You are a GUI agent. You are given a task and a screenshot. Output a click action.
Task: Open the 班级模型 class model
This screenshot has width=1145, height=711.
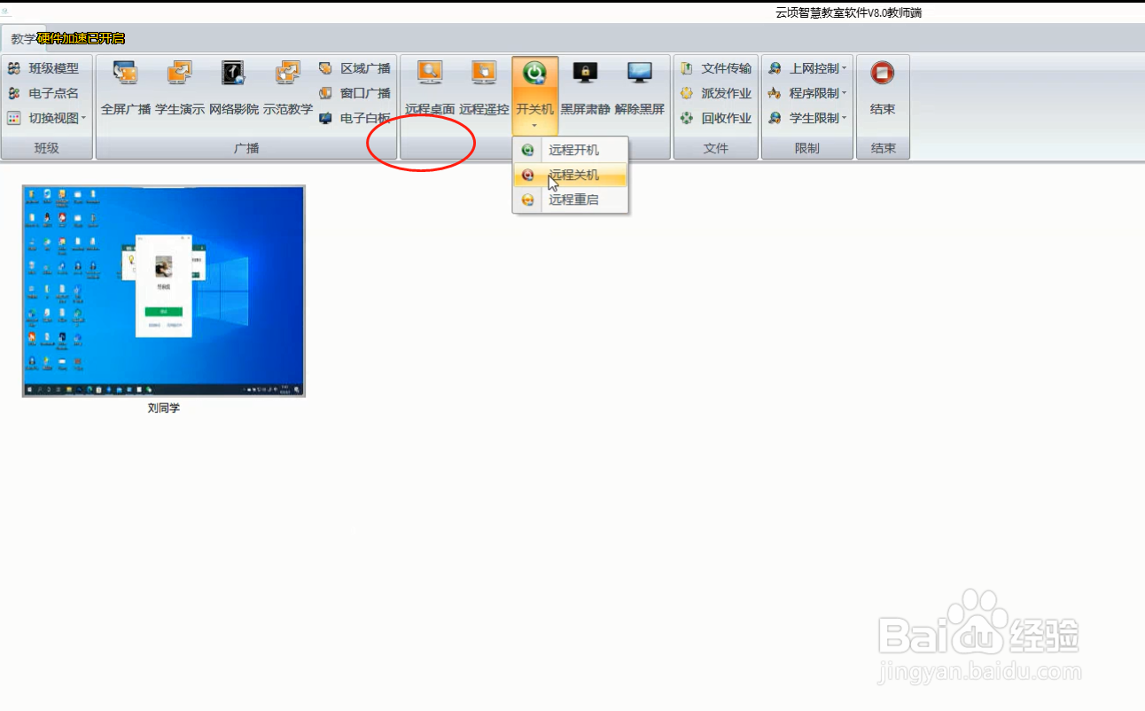click(x=43, y=68)
